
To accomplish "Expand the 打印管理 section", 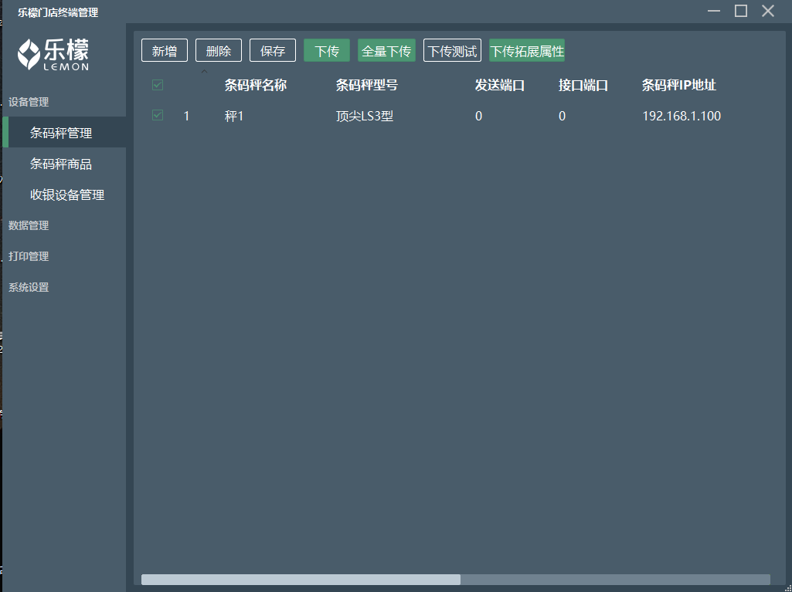I will (x=29, y=256).
